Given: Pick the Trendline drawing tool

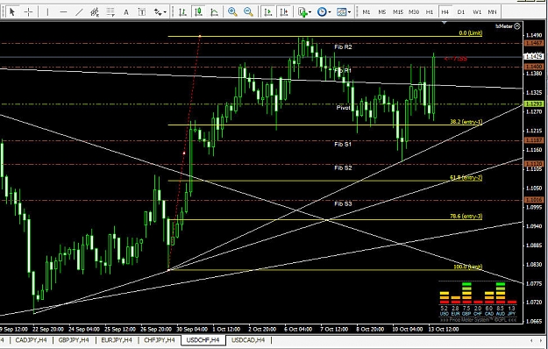Looking at the screenshot, I should [x=79, y=12].
